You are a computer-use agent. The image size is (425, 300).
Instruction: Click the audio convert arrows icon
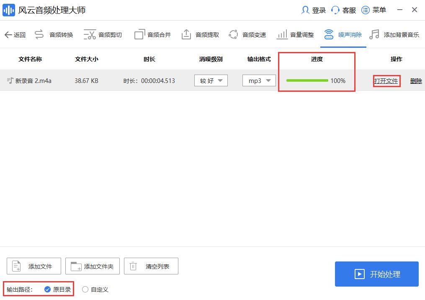(x=39, y=34)
